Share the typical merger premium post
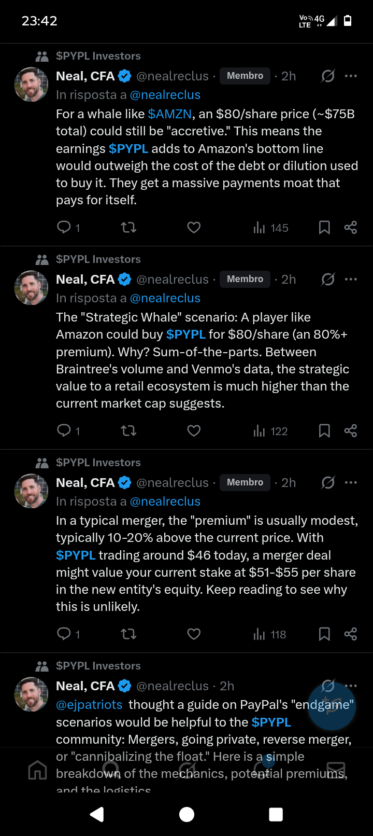The image size is (373, 836). (x=351, y=634)
